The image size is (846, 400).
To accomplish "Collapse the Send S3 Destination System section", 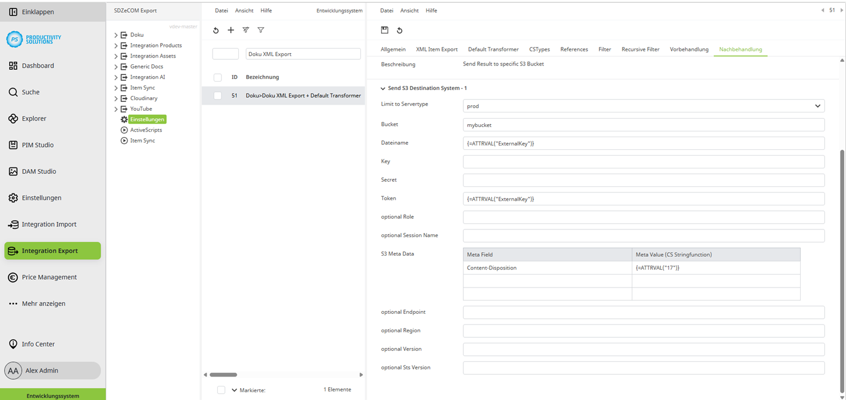I will click(x=383, y=88).
